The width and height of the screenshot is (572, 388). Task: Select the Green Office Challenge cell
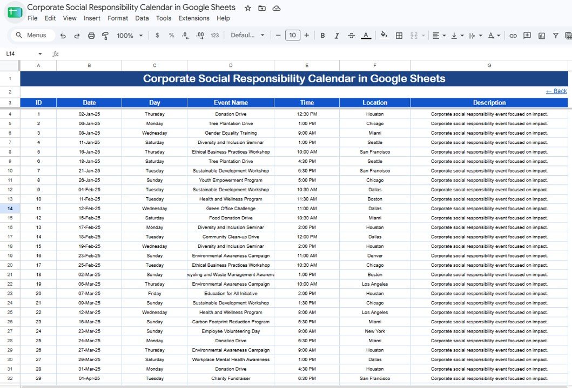click(231, 209)
